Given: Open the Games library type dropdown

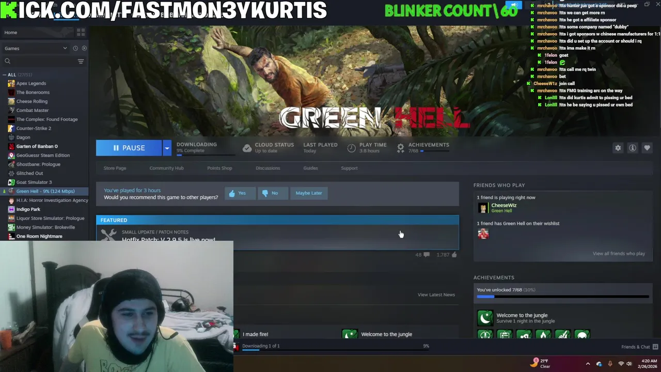Looking at the screenshot, I should click(36, 48).
